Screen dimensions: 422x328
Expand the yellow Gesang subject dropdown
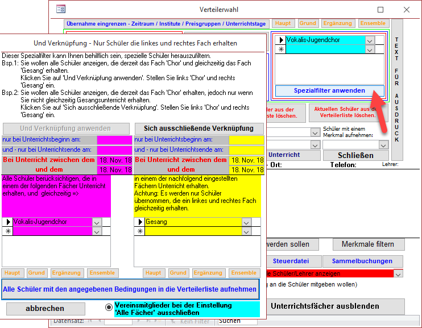click(x=246, y=222)
